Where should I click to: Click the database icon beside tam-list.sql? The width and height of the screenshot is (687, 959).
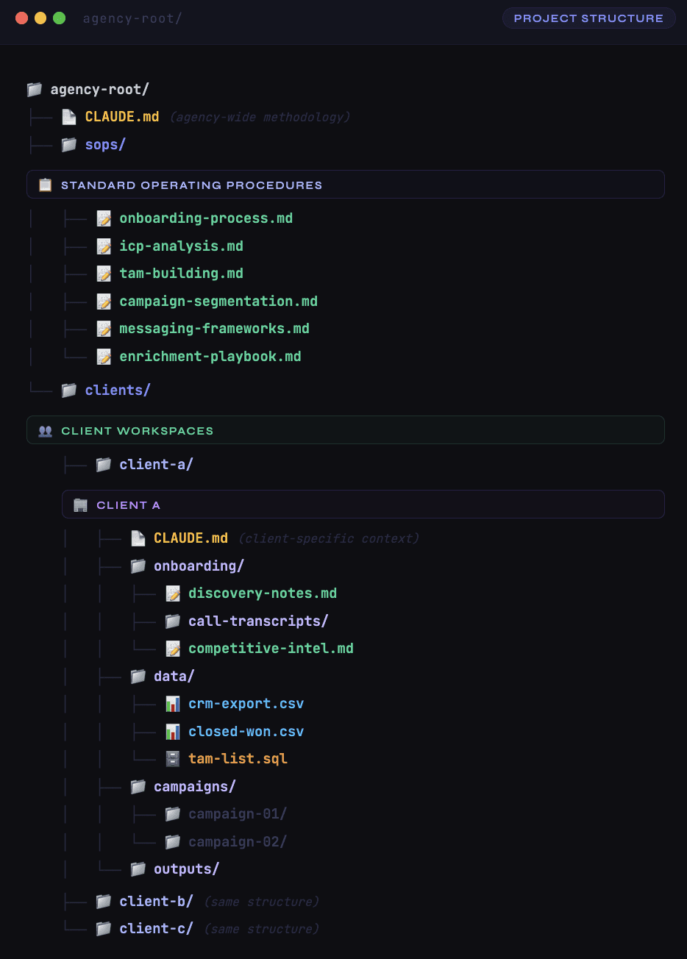[173, 758]
